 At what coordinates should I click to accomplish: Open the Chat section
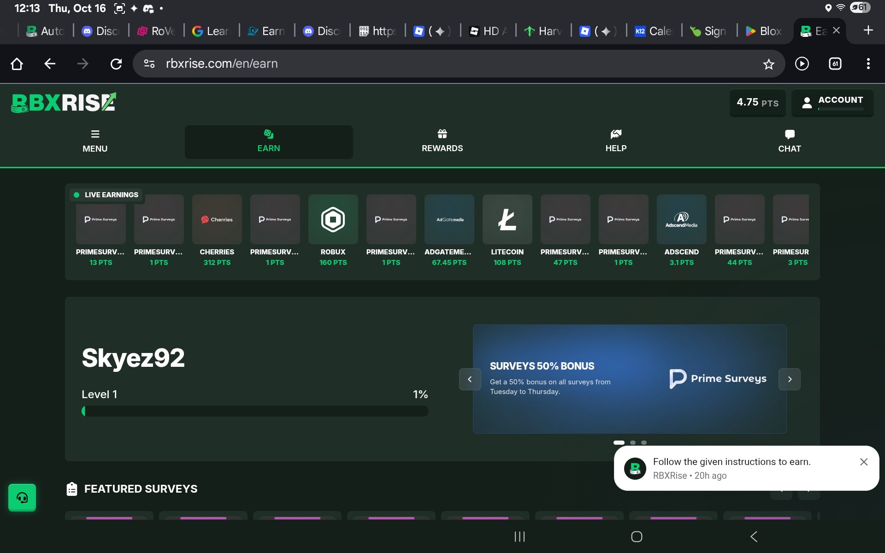coord(789,141)
